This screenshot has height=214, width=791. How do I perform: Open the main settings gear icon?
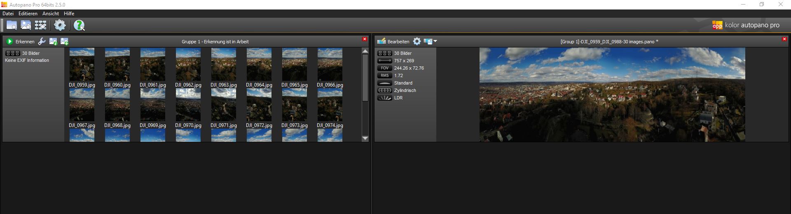(x=60, y=25)
